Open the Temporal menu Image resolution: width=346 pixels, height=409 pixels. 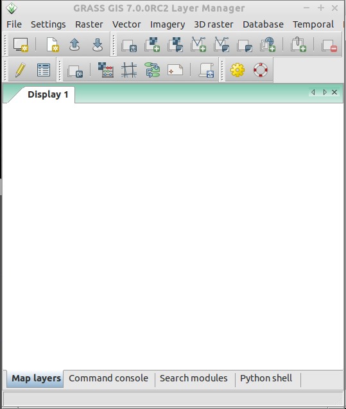point(313,24)
